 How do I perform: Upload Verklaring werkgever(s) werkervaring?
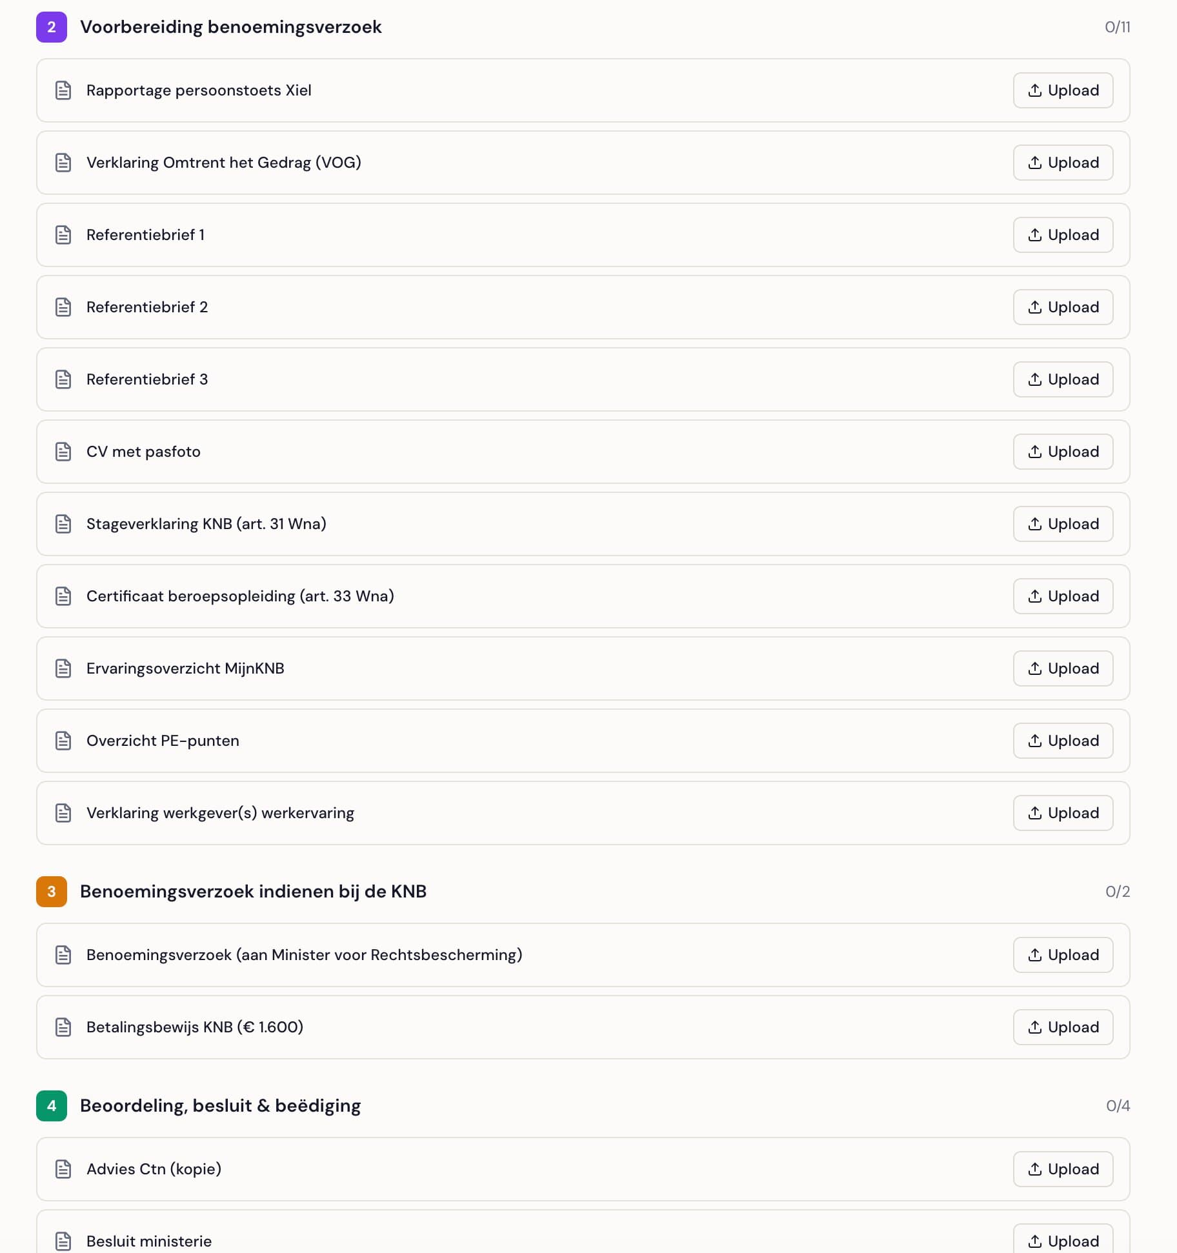(1063, 813)
